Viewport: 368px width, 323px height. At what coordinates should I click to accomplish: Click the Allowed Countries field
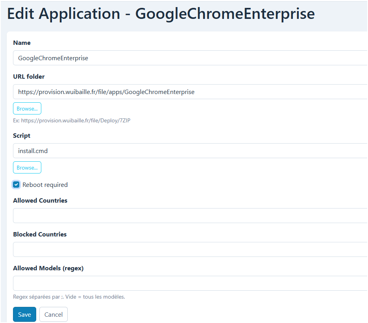pyautogui.click(x=190, y=216)
